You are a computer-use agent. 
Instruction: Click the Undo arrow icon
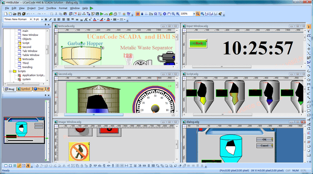point(28,14)
